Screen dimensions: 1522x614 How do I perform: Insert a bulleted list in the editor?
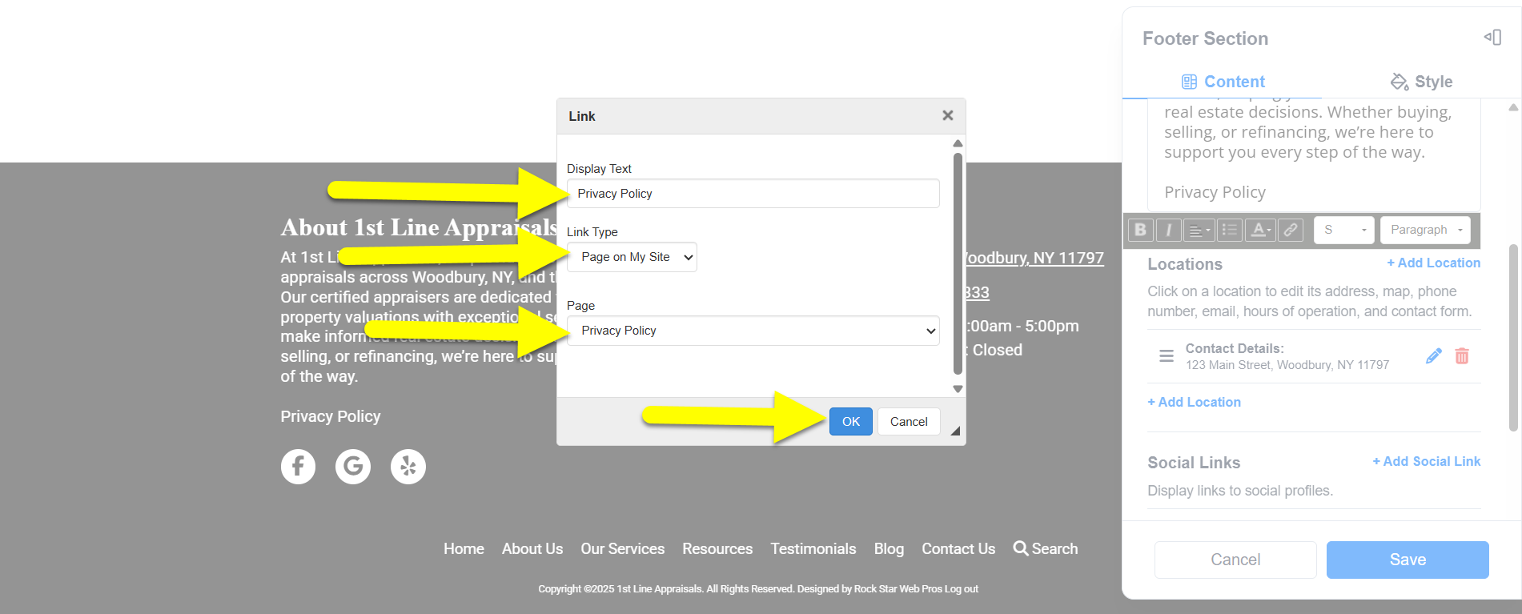(1230, 230)
